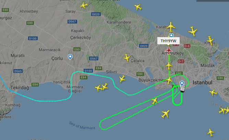The height and width of the screenshot is (140, 229).
Task: Select yellow plane next to Saray
Action: click(84, 5)
